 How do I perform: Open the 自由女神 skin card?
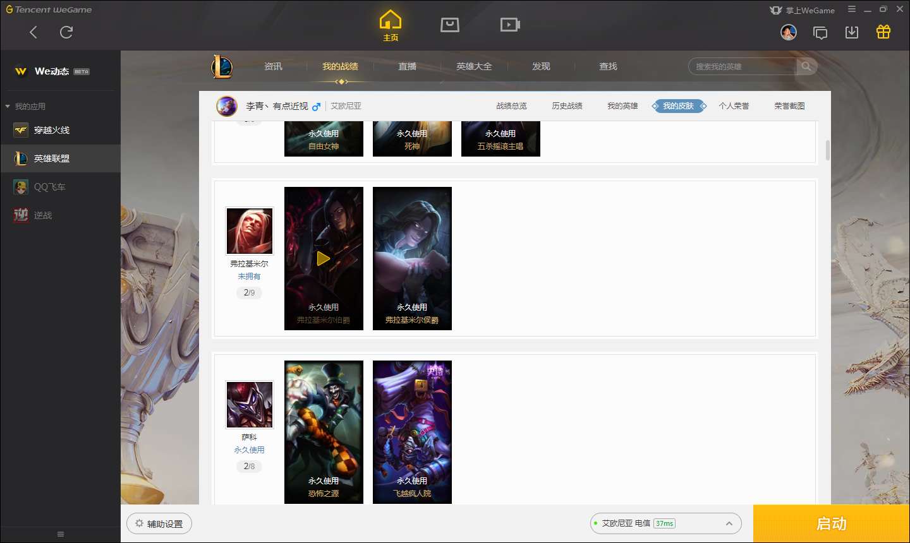coord(324,139)
